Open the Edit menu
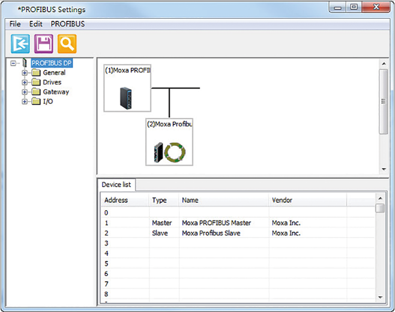The height and width of the screenshot is (312, 395). click(36, 24)
